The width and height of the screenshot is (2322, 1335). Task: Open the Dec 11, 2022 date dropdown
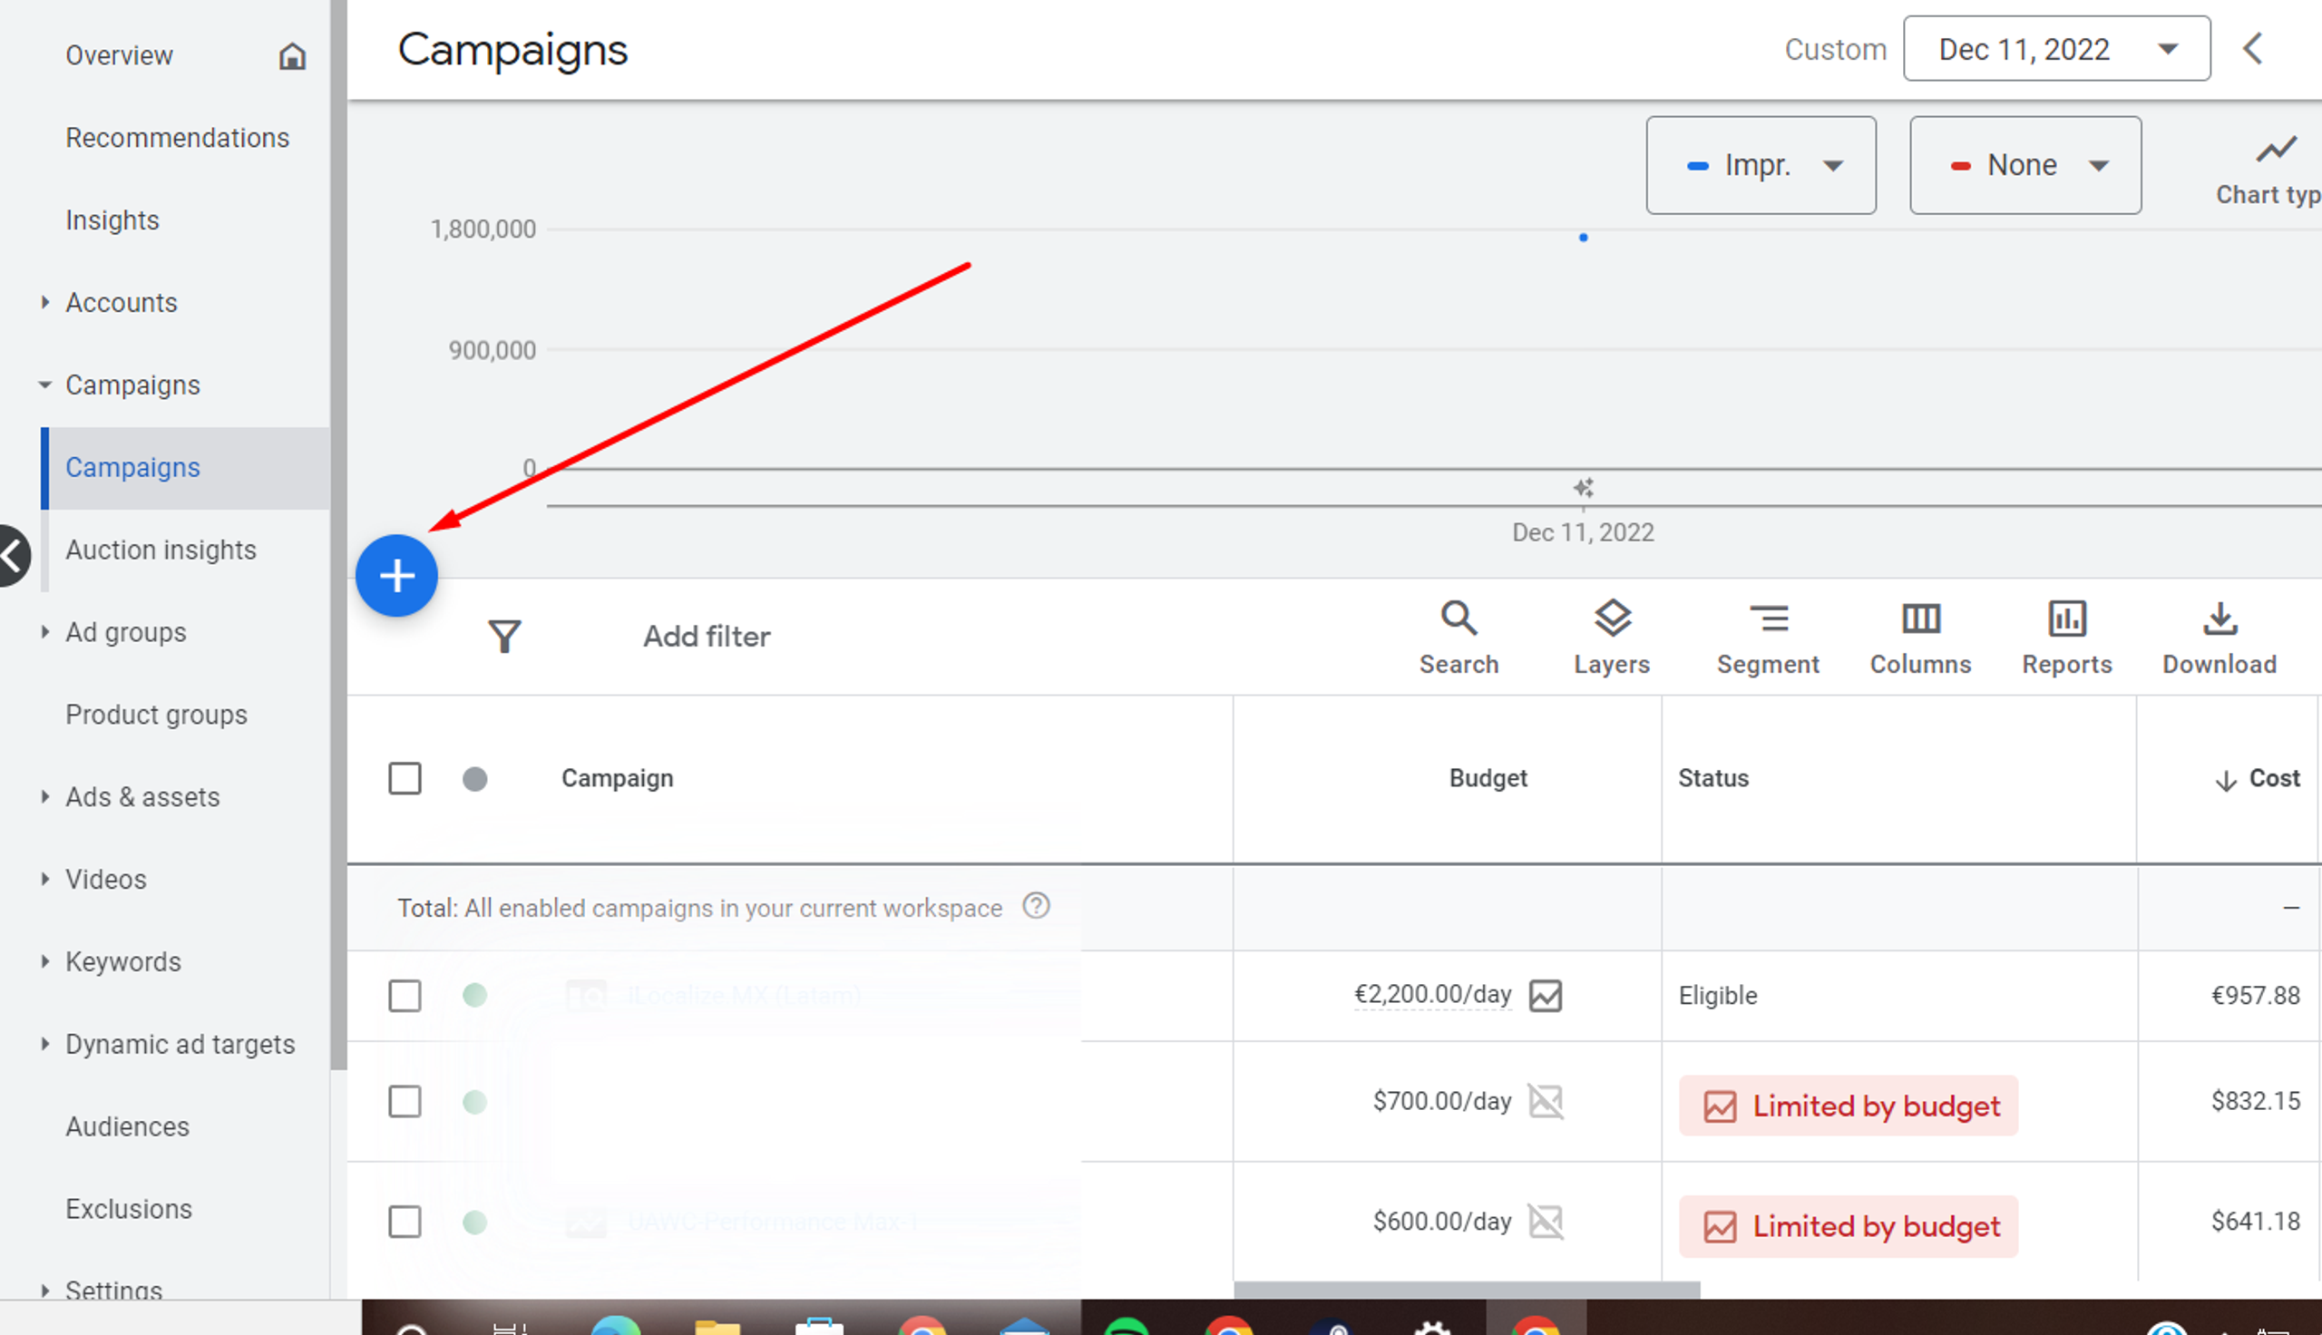click(2055, 49)
